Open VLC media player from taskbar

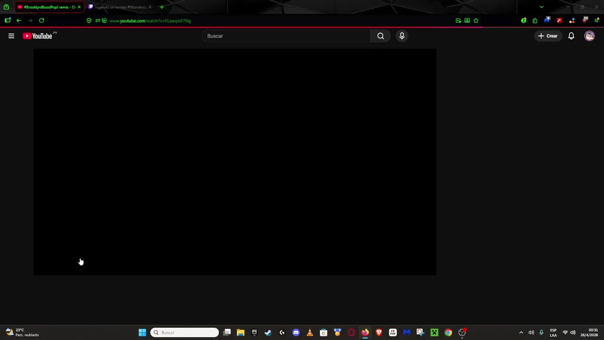click(310, 332)
